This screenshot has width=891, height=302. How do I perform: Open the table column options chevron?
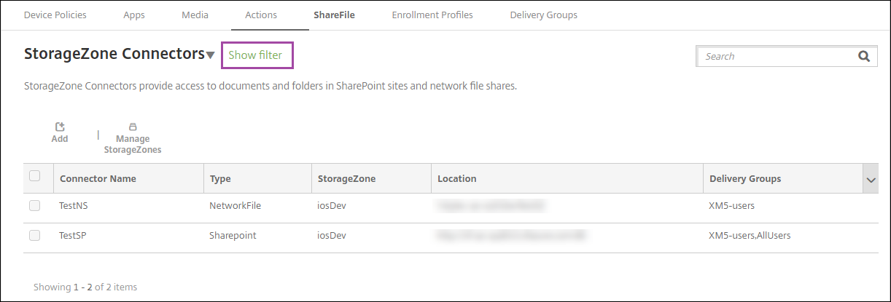870,179
